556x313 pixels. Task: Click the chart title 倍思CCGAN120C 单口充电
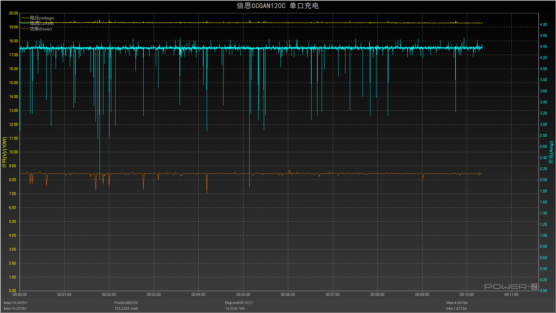pos(278,6)
